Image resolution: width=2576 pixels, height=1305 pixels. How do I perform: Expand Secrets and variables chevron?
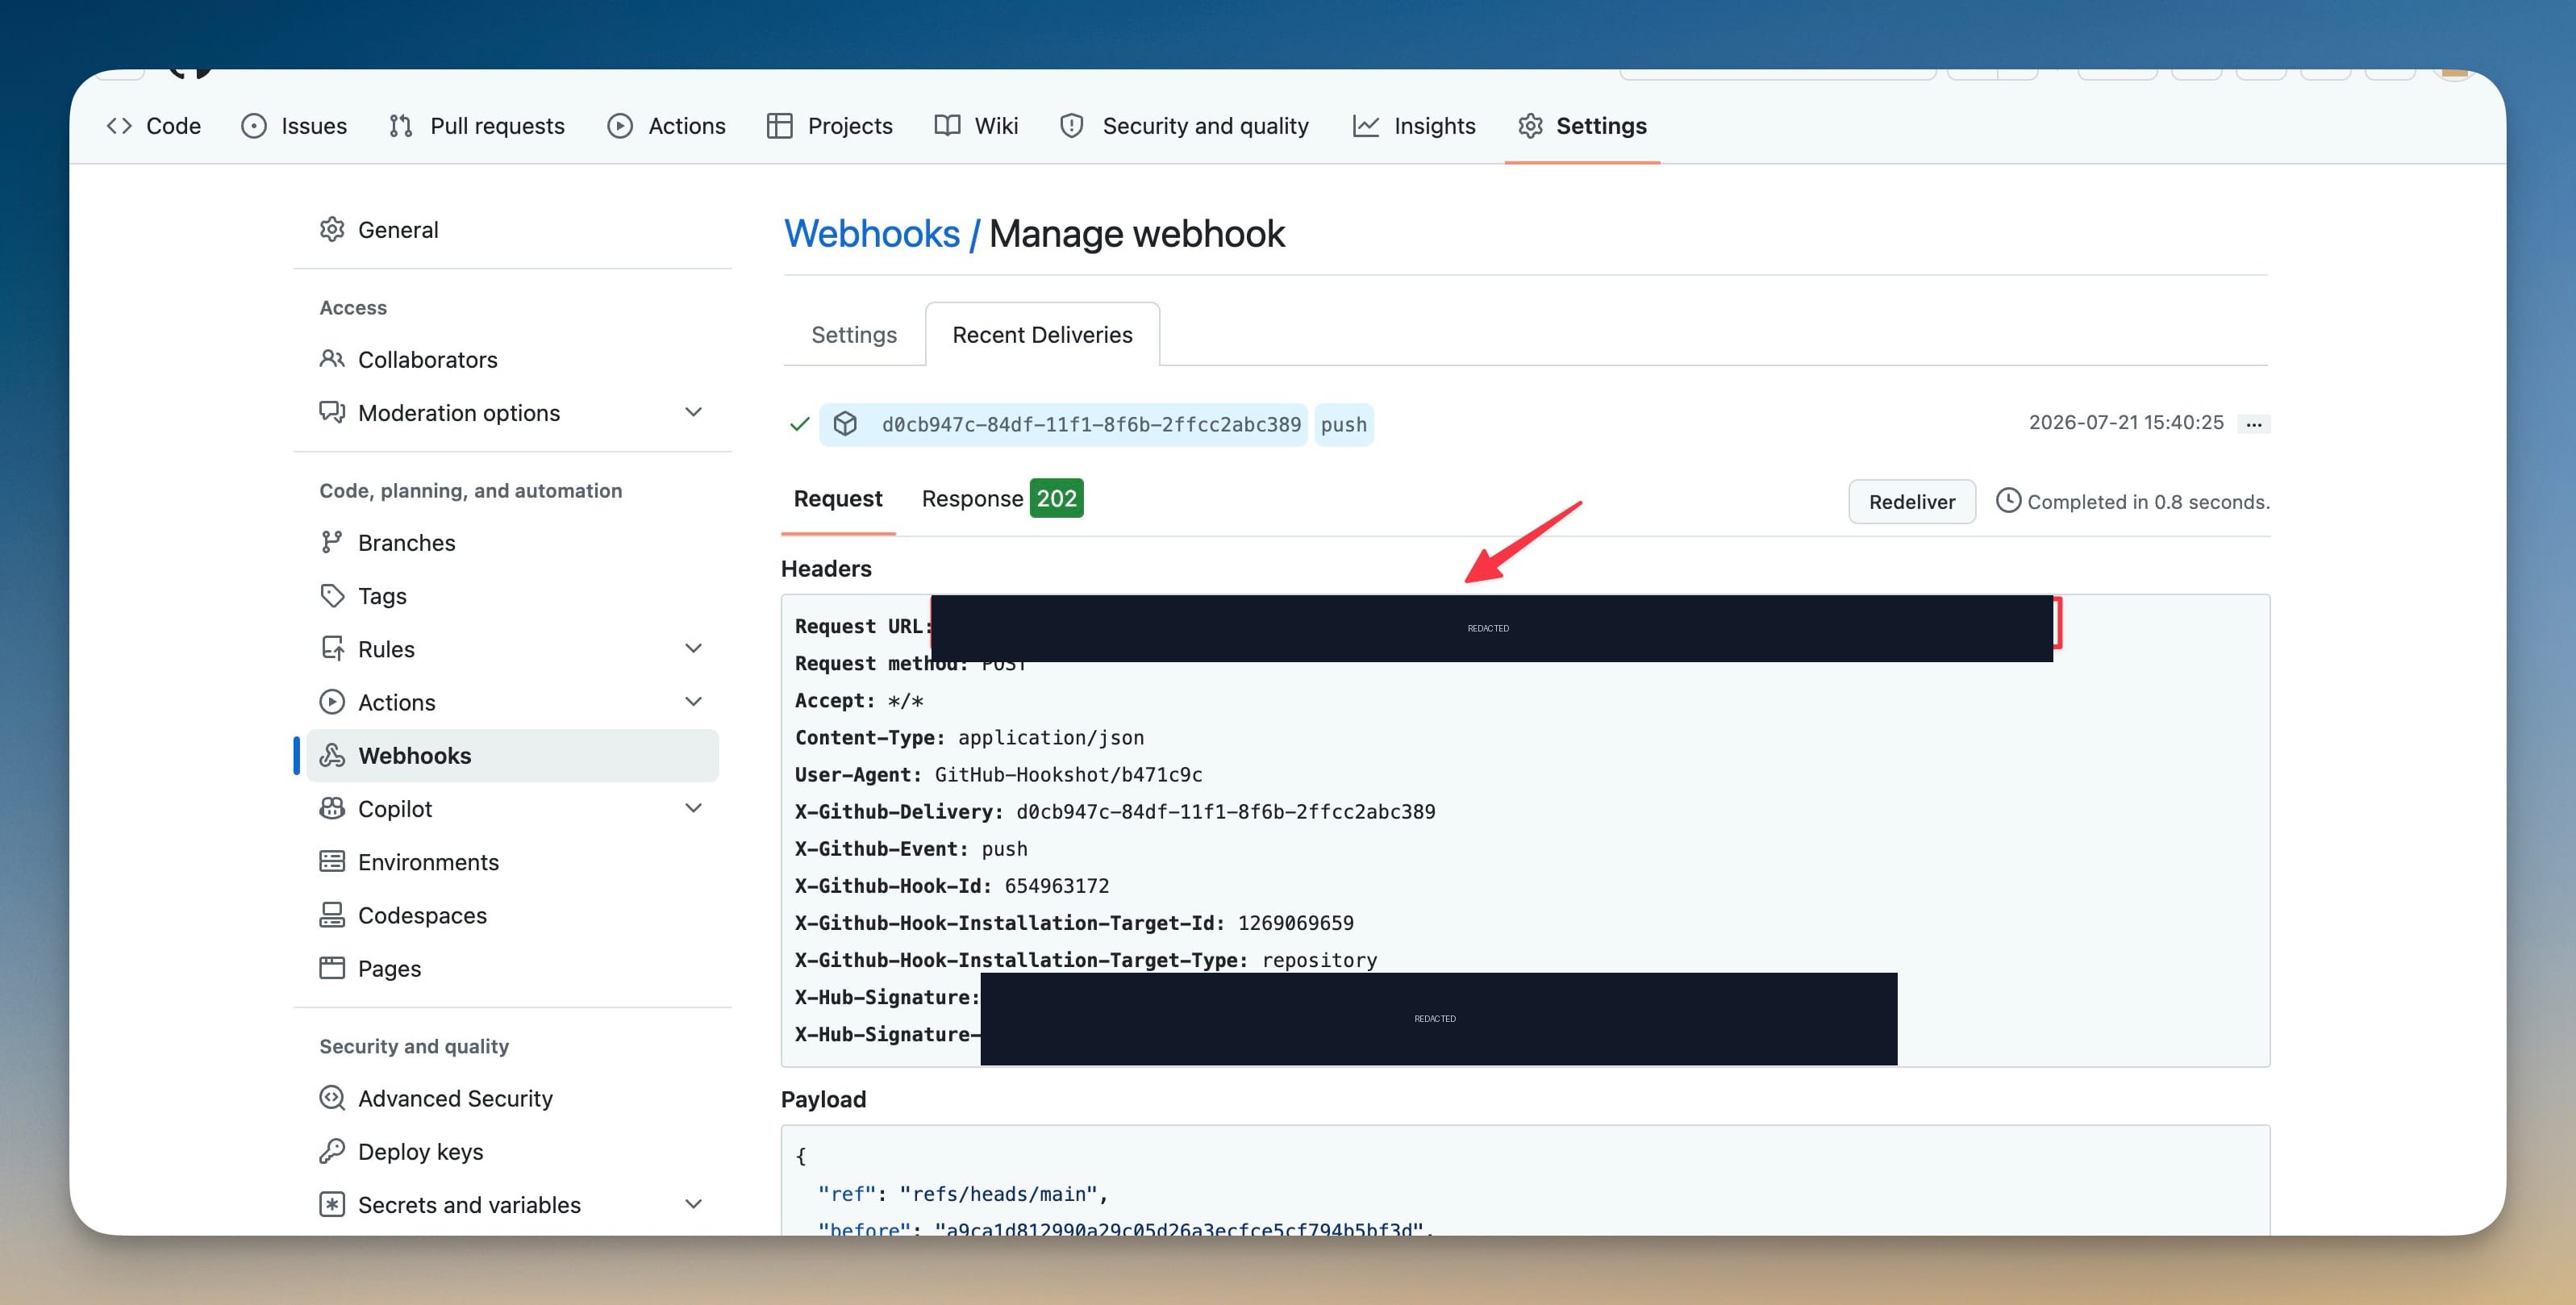coord(693,1204)
